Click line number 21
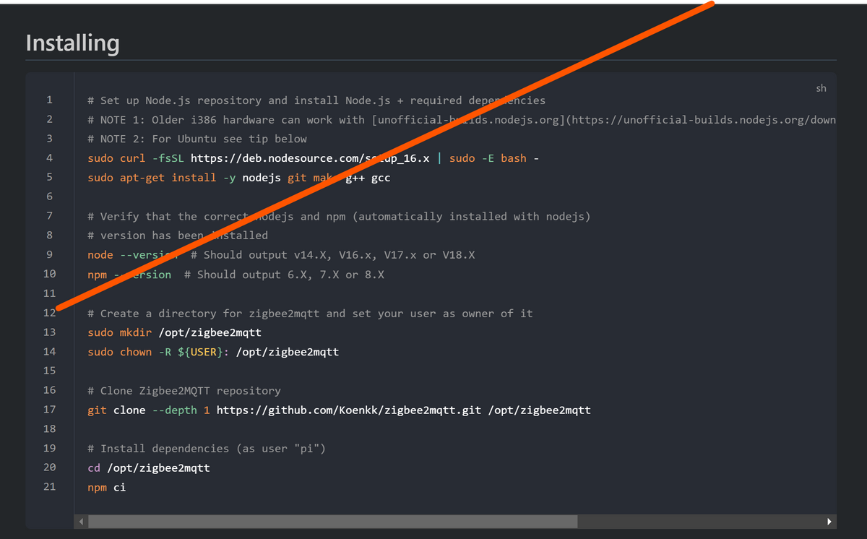The width and height of the screenshot is (867, 539). [x=49, y=487]
